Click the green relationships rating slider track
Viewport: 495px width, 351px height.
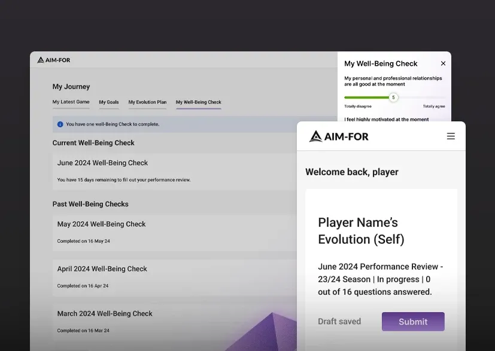[x=365, y=96]
